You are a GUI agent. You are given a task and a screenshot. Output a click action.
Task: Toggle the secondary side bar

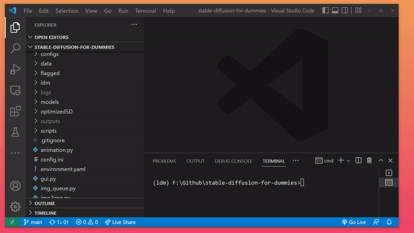(x=345, y=10)
